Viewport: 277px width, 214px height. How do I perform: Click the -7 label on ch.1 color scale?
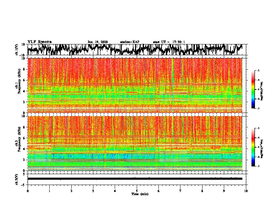point(258,108)
